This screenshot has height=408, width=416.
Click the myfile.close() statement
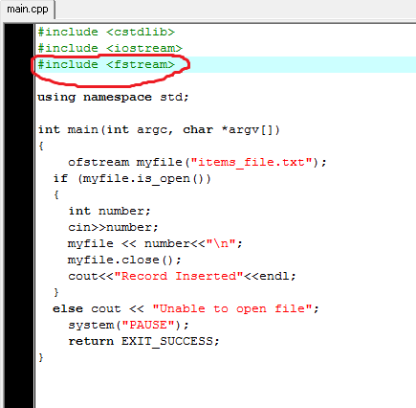click(124, 261)
